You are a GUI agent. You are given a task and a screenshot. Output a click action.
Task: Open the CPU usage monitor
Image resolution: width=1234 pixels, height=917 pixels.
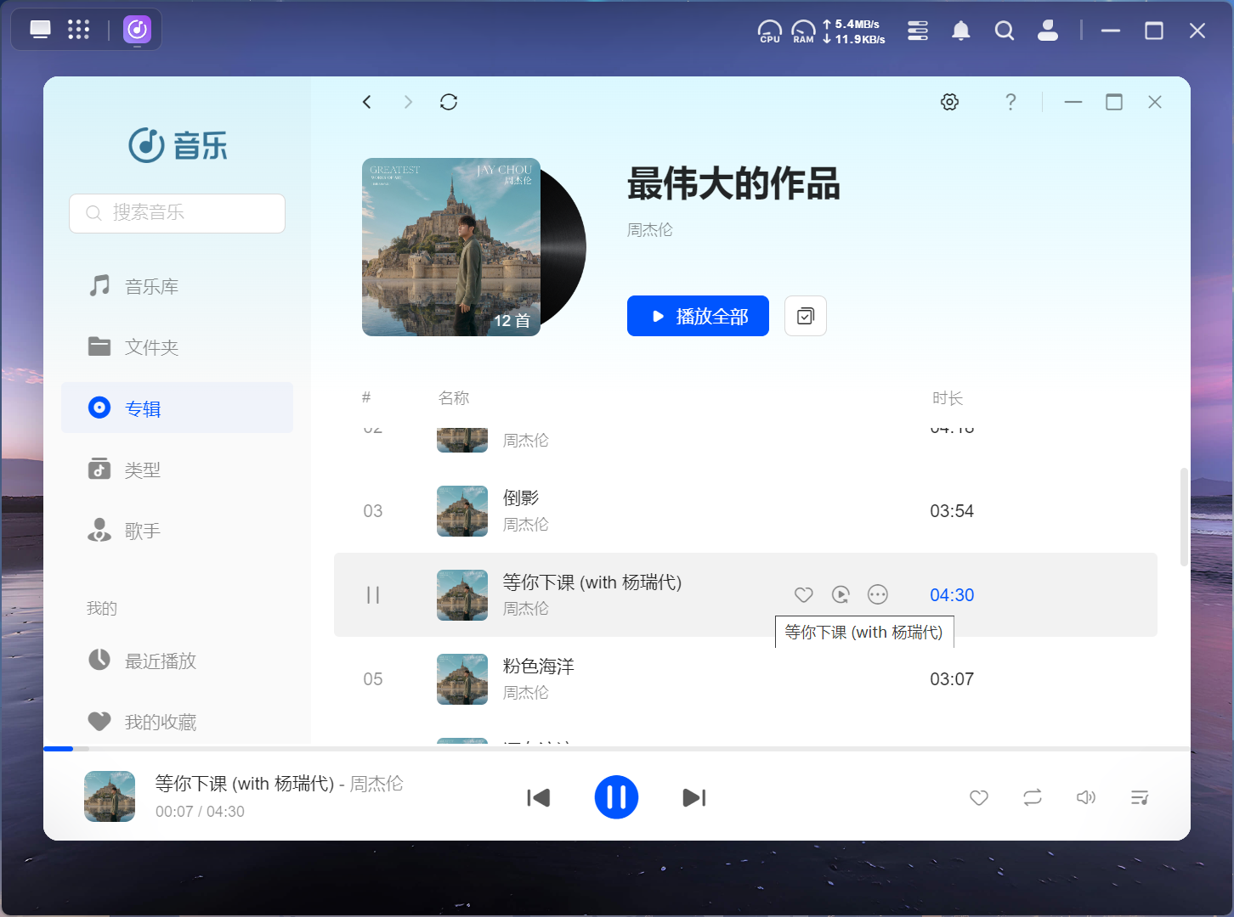770,31
